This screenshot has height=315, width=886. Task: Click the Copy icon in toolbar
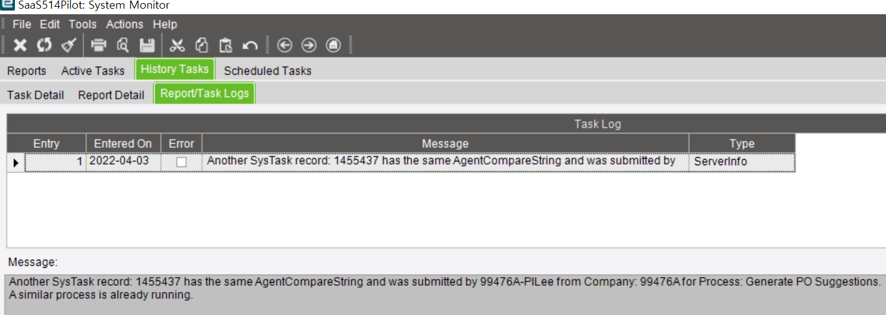pos(201,45)
